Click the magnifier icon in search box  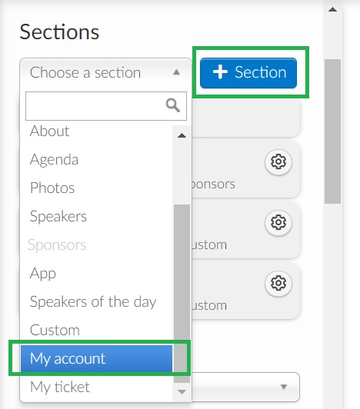[173, 105]
